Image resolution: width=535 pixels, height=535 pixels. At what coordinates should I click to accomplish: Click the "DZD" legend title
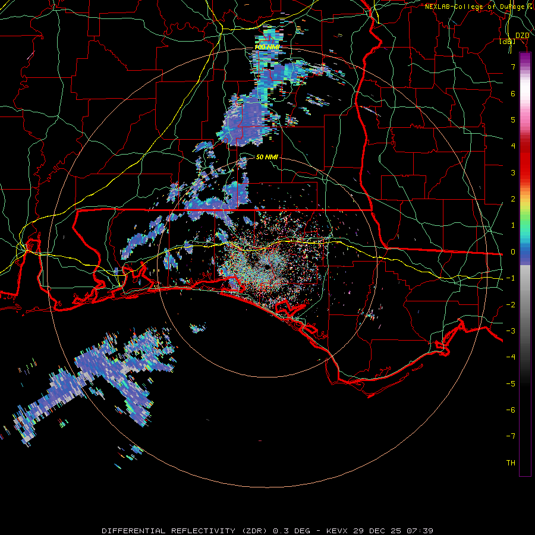pos(522,36)
